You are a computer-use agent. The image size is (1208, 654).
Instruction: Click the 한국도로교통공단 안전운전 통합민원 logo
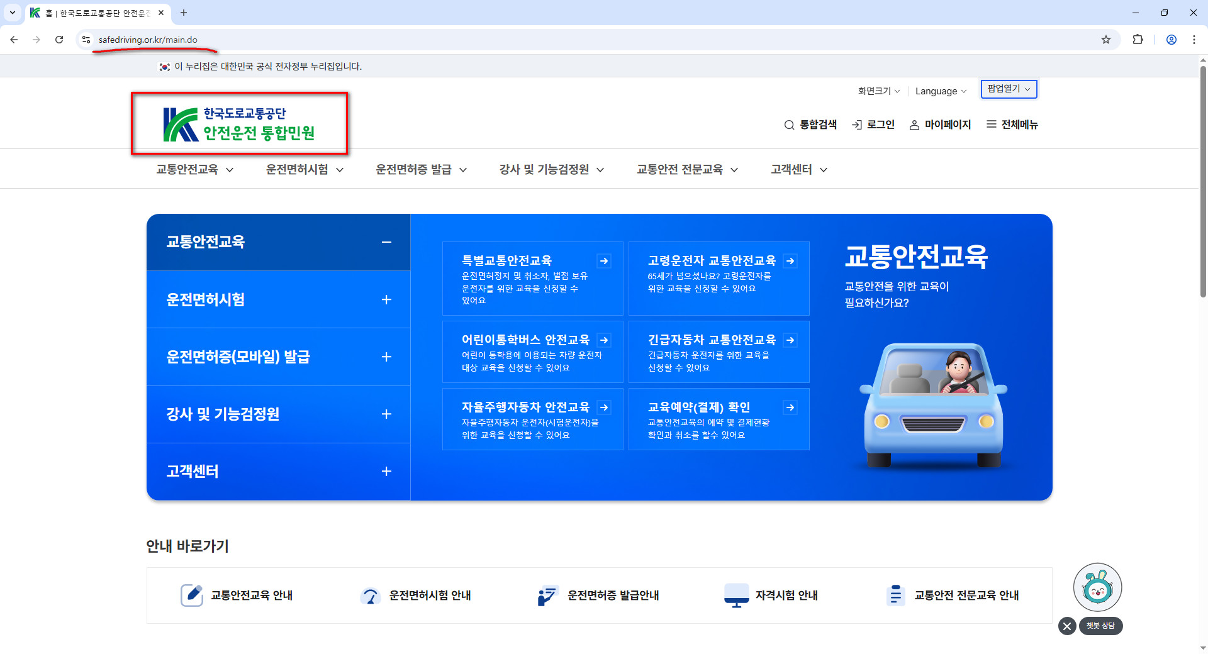point(239,124)
